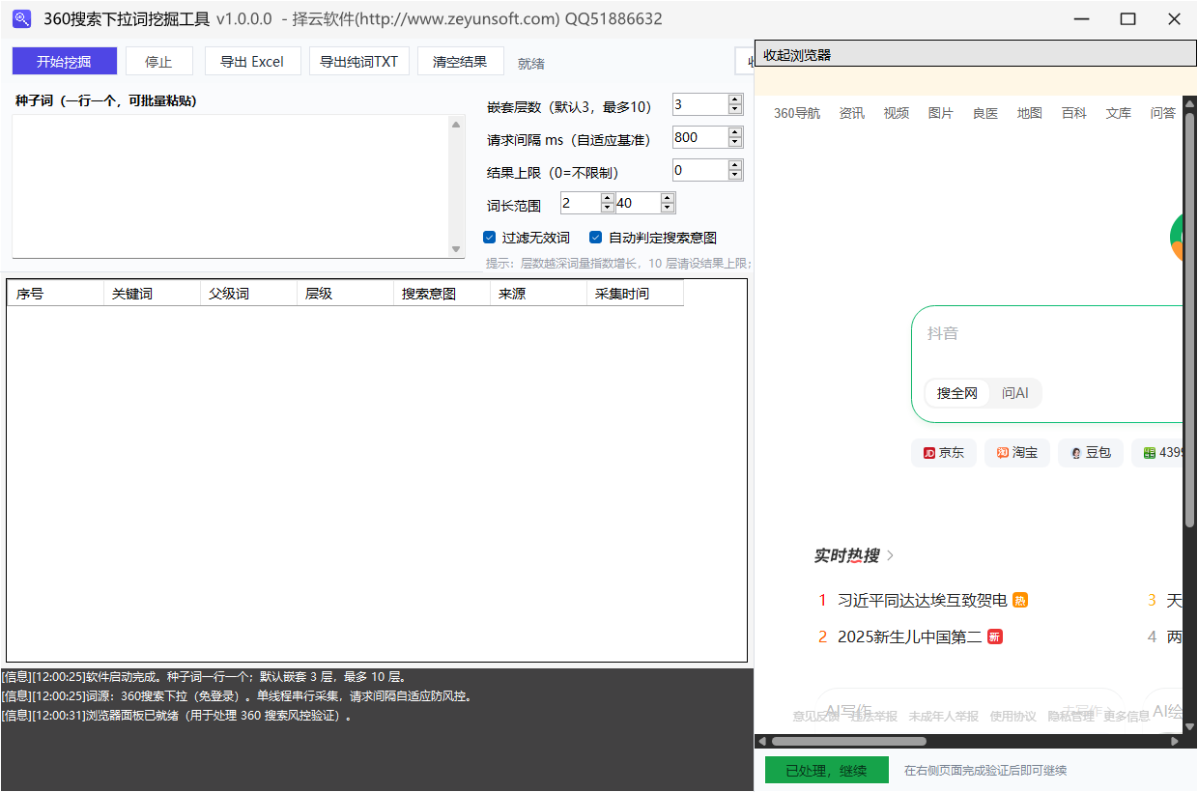
Task: Click the 采集时间 column header
Action: (635, 294)
